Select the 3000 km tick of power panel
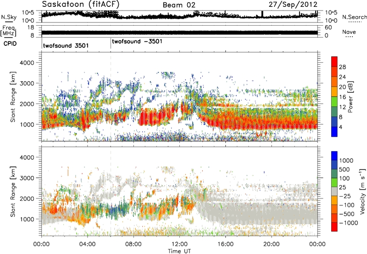 [27, 83]
